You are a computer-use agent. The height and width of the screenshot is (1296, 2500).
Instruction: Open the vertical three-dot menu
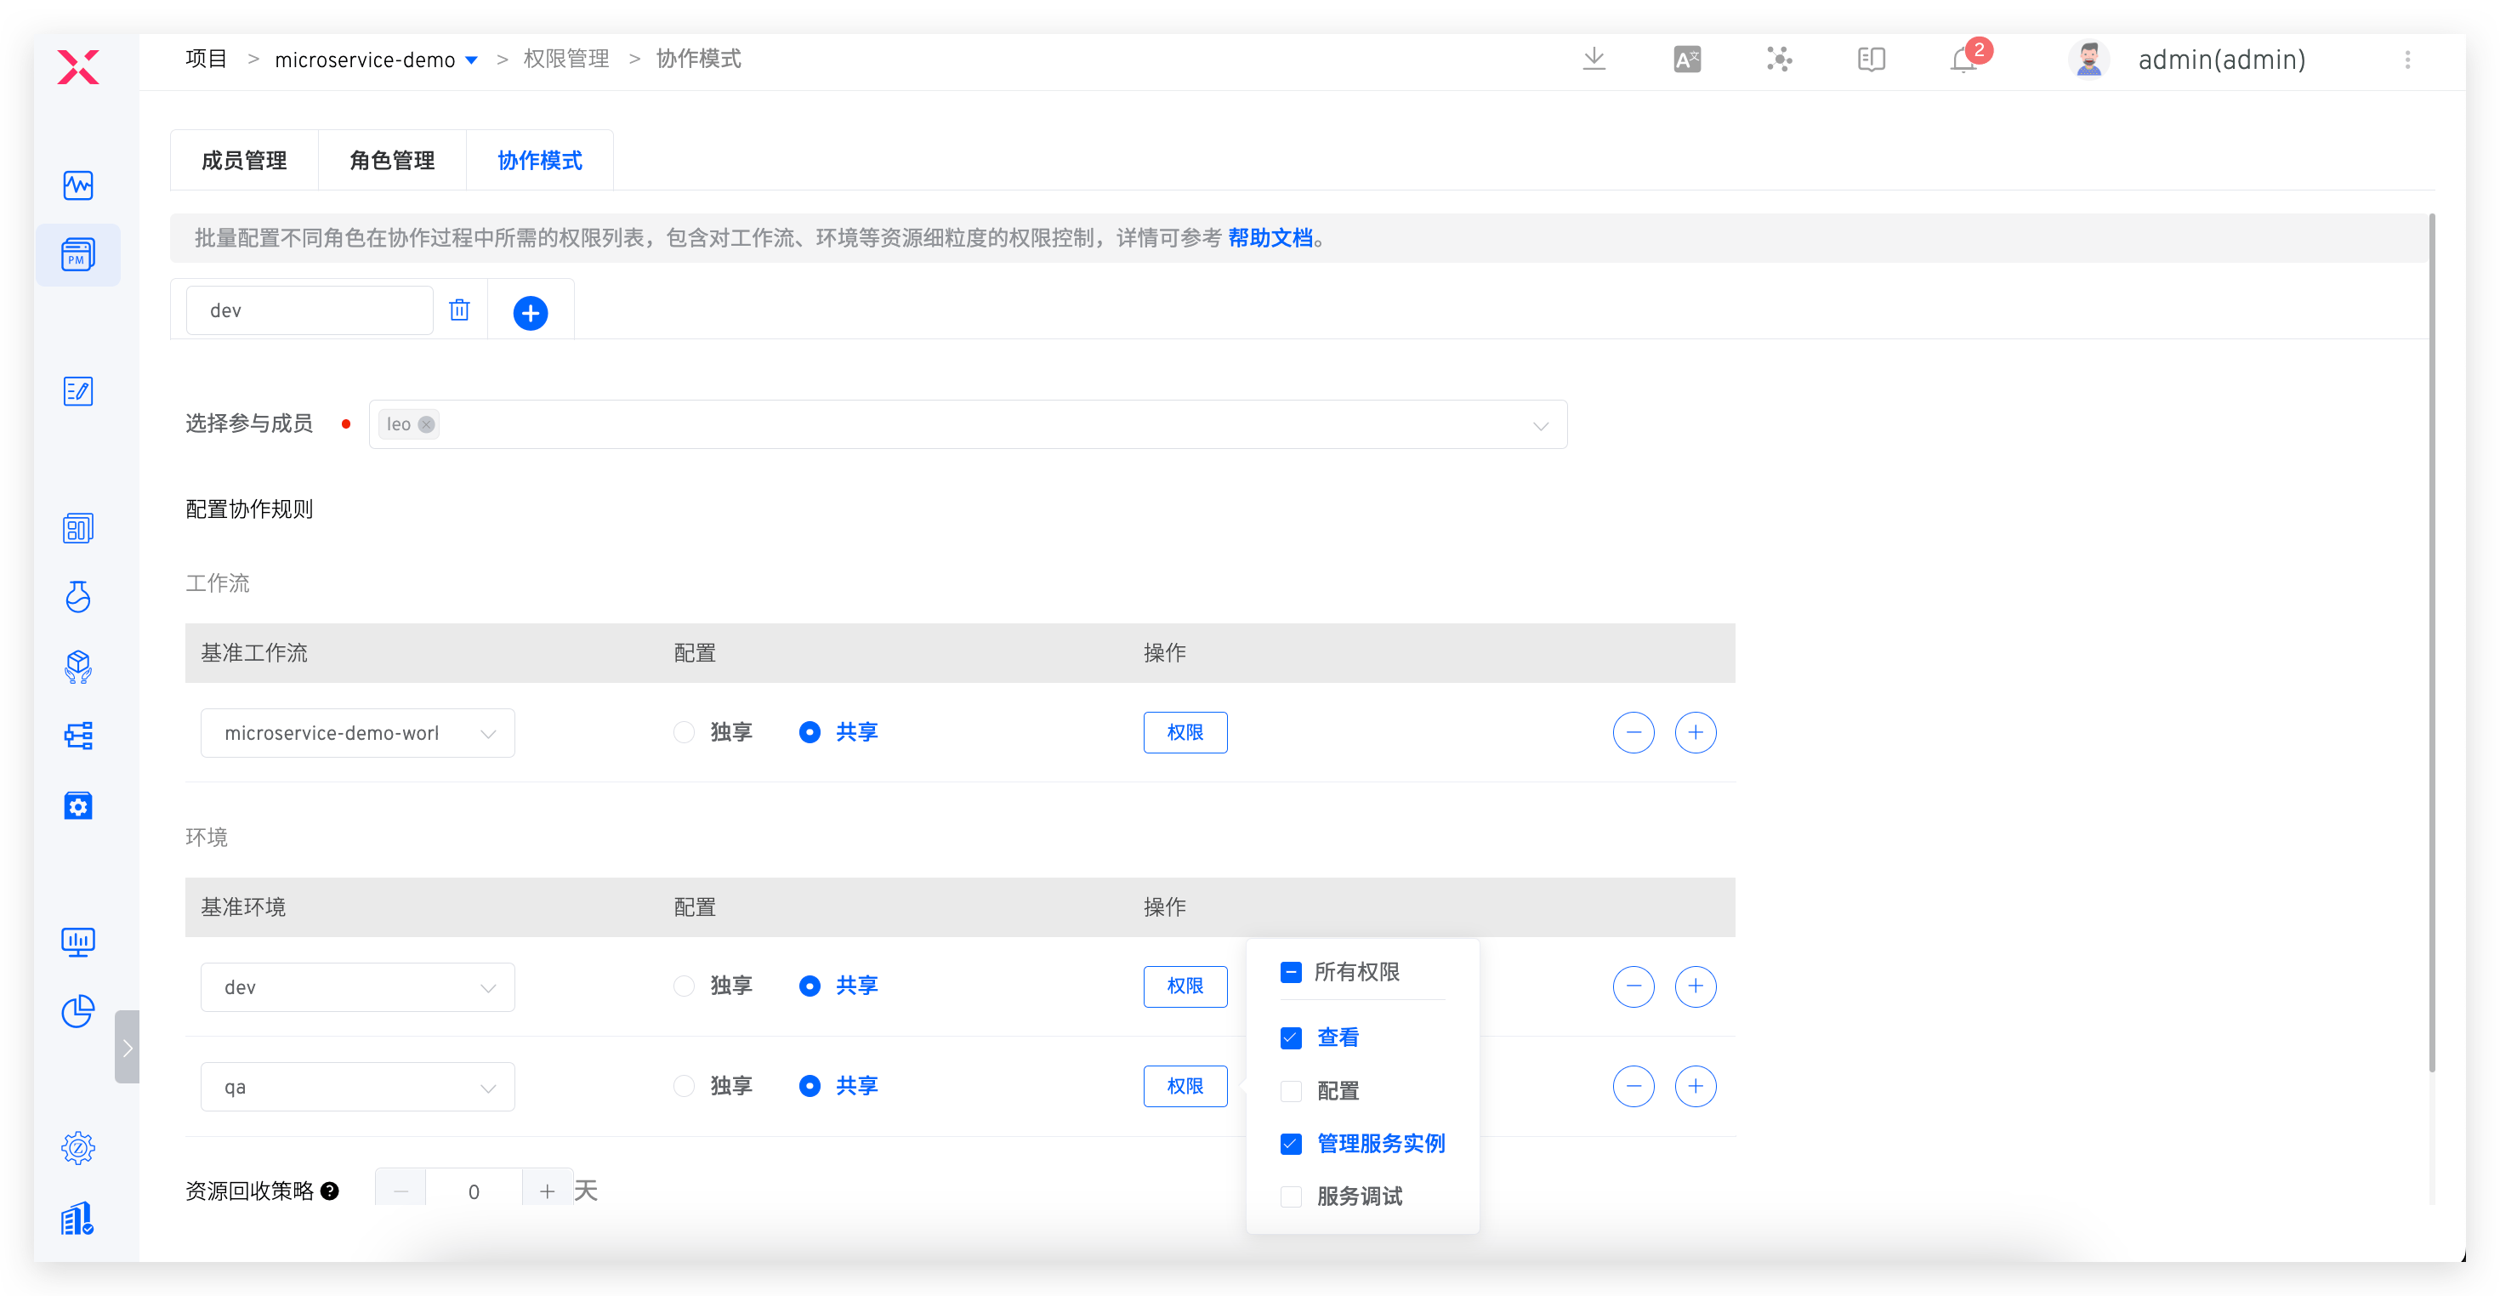[x=2408, y=60]
